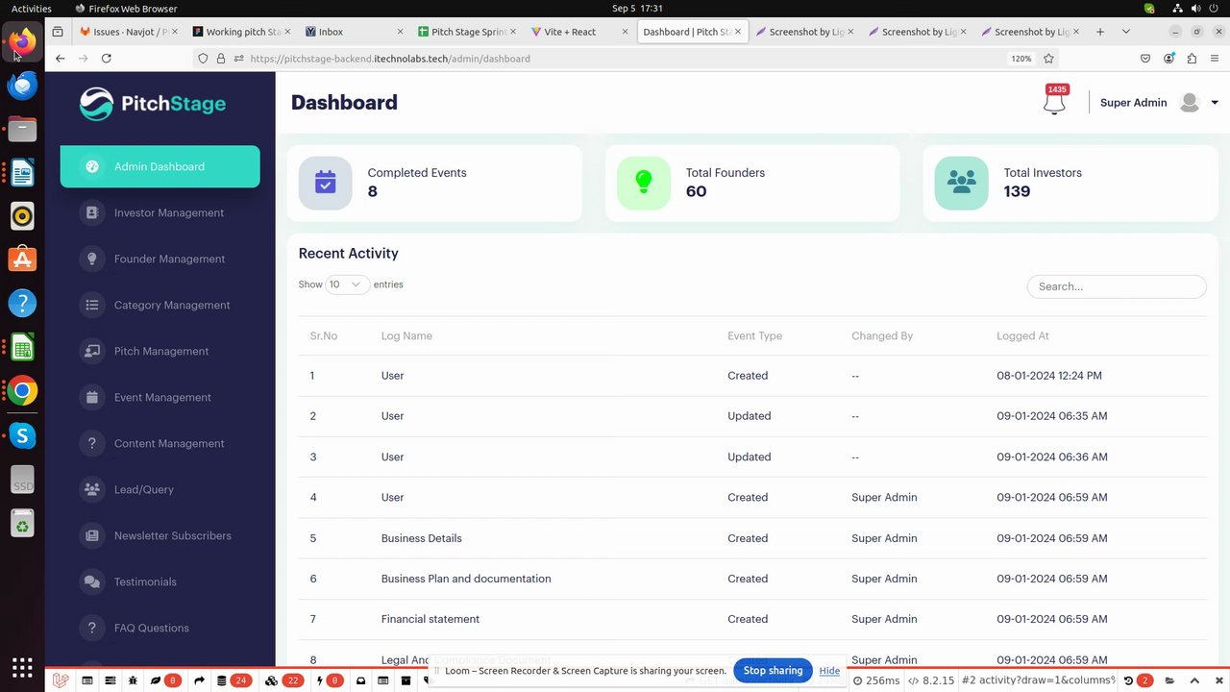Viewport: 1230px width, 692px height.
Task: Open Admin Dashboard in the sidebar
Action: (x=160, y=166)
